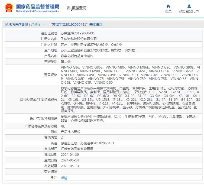Click the 附件 label
This screenshot has height=185, width=204.
click(x=54, y=132)
